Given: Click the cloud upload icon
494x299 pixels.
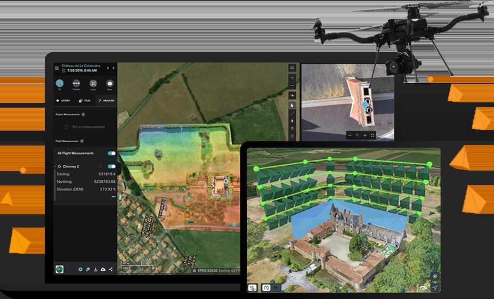Looking at the screenshot, I should [x=103, y=269].
